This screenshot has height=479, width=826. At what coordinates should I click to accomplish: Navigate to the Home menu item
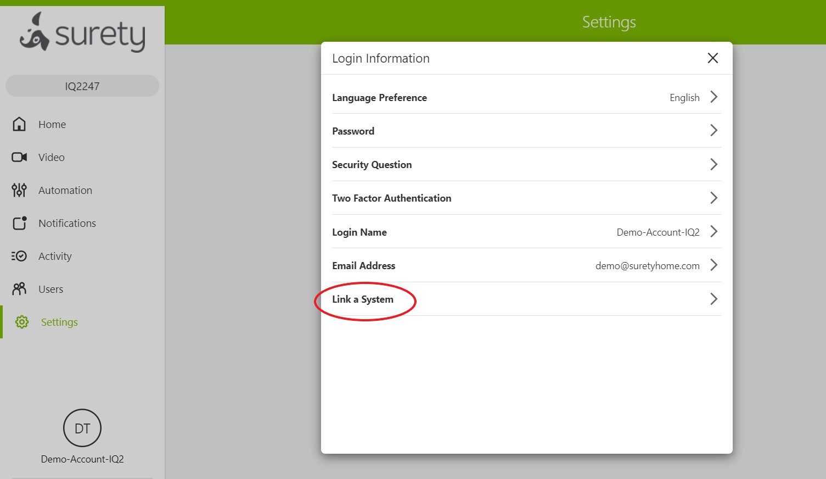[x=52, y=124]
